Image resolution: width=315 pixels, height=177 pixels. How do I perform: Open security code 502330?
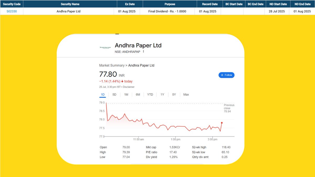coord(11,11)
